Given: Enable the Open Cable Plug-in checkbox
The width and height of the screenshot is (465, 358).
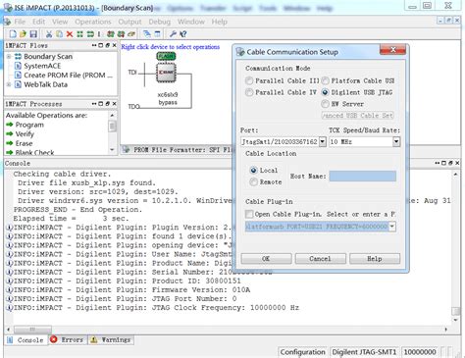Looking at the screenshot, I should 249,214.
